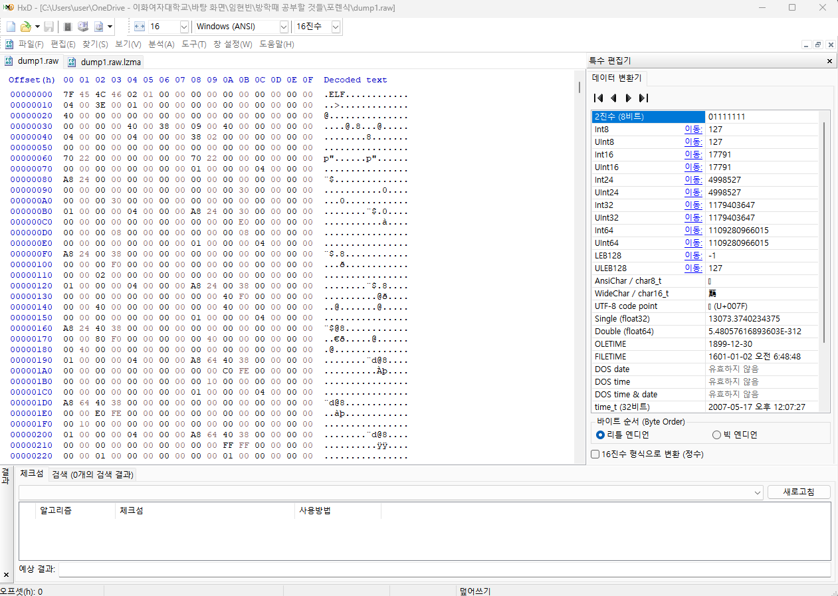Select the 검색 (0개의 검색 결과) tab
838x596 pixels.
pyautogui.click(x=93, y=474)
